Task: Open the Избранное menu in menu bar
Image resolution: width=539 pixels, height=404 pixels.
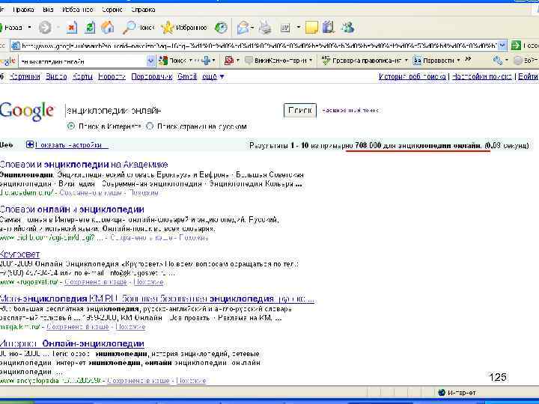Action: tap(77, 10)
